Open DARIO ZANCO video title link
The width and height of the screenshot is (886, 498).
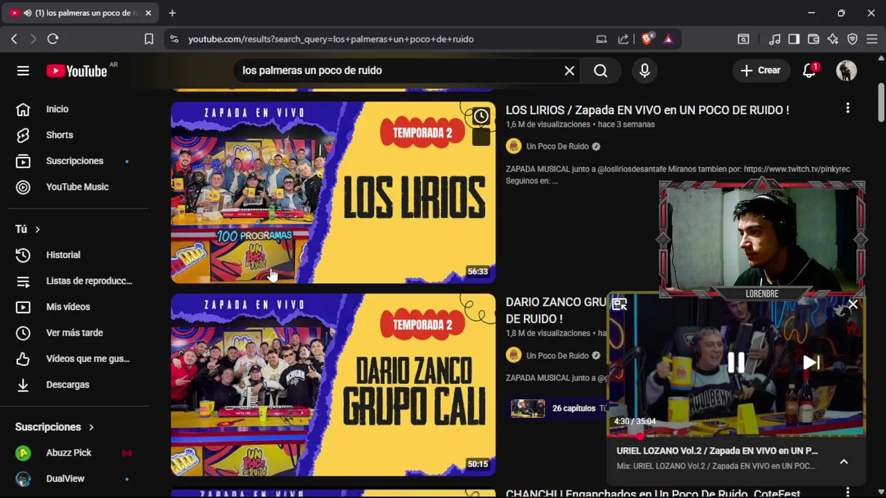[556, 311]
